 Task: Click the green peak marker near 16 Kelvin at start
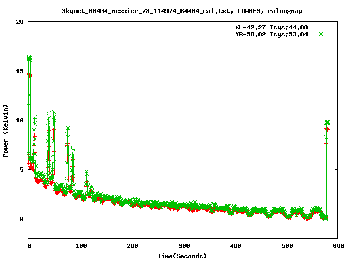pyautogui.click(x=29, y=59)
